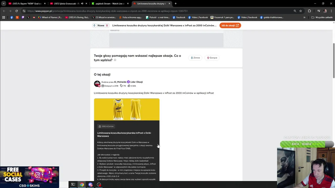Open the Chrome icon in the taskbar
The image size is (335, 188).
pyautogui.click(x=82, y=185)
